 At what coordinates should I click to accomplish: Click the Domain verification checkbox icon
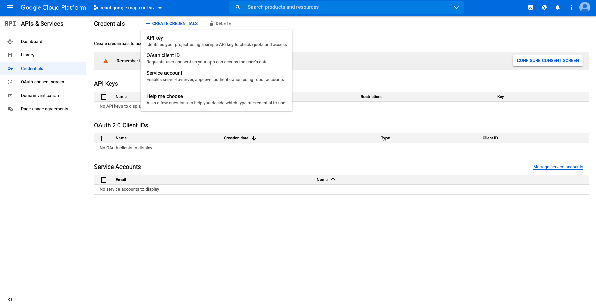10,96
